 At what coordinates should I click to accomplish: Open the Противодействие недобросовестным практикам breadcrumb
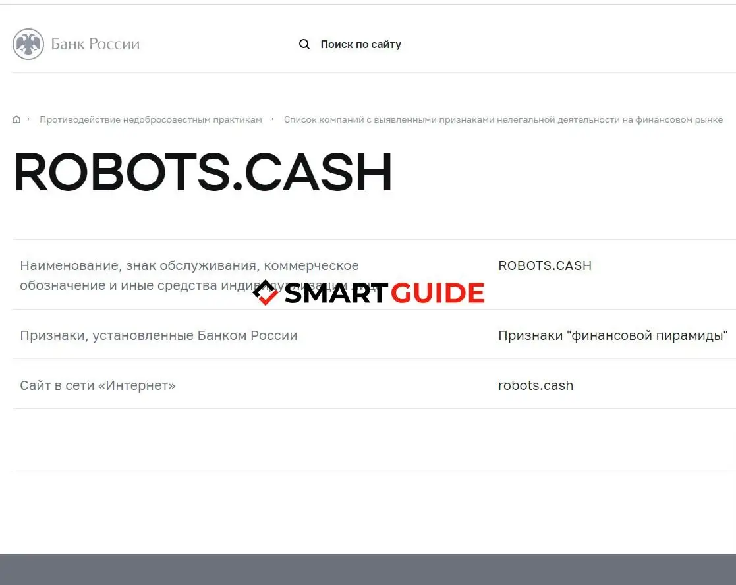(151, 119)
